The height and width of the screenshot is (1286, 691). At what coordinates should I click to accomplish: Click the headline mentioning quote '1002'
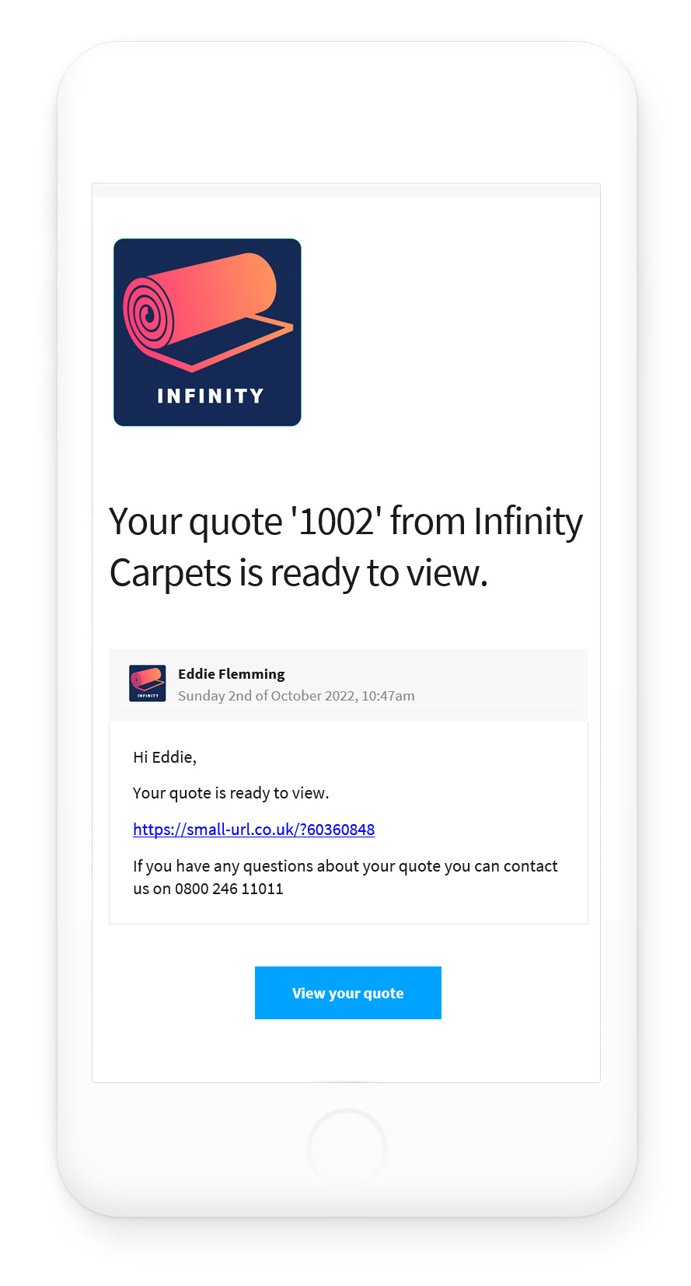(x=345, y=547)
